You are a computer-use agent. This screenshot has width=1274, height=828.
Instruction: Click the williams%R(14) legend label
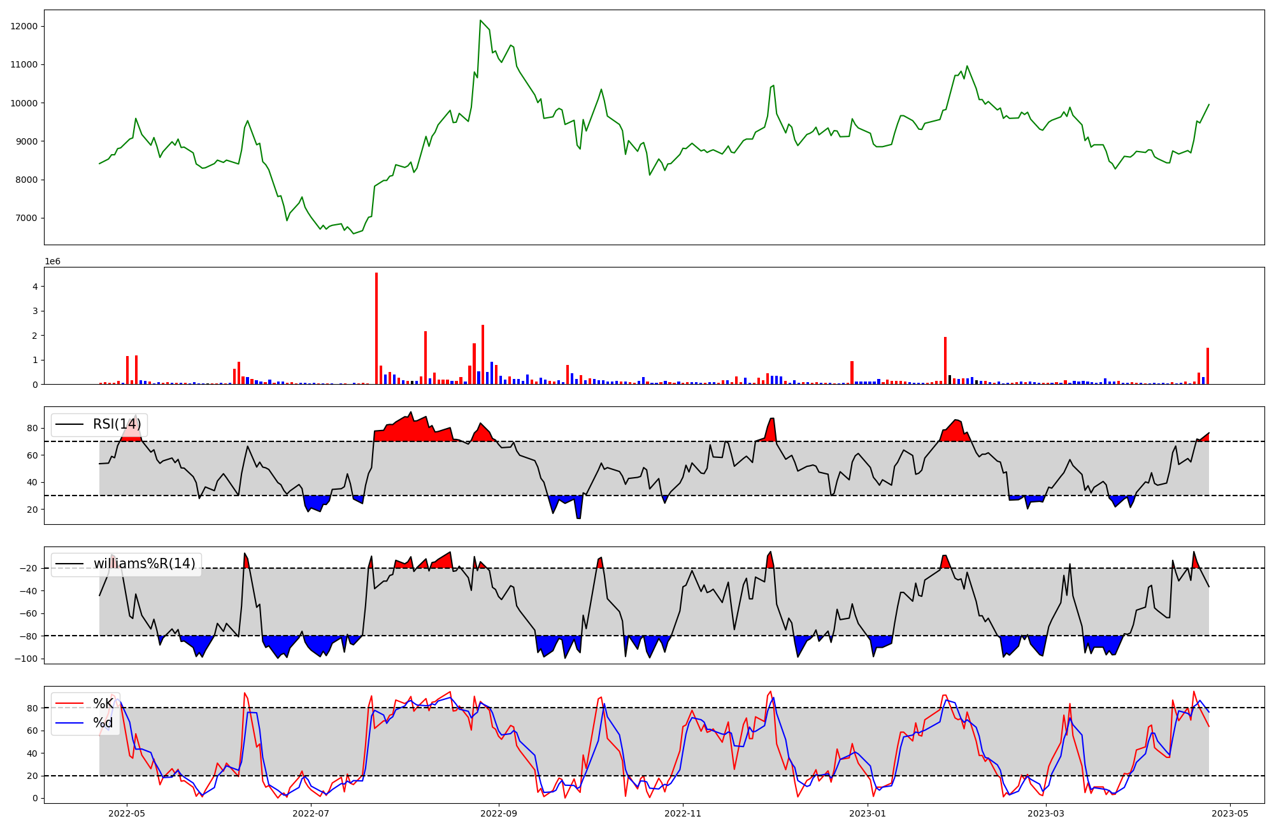144,564
